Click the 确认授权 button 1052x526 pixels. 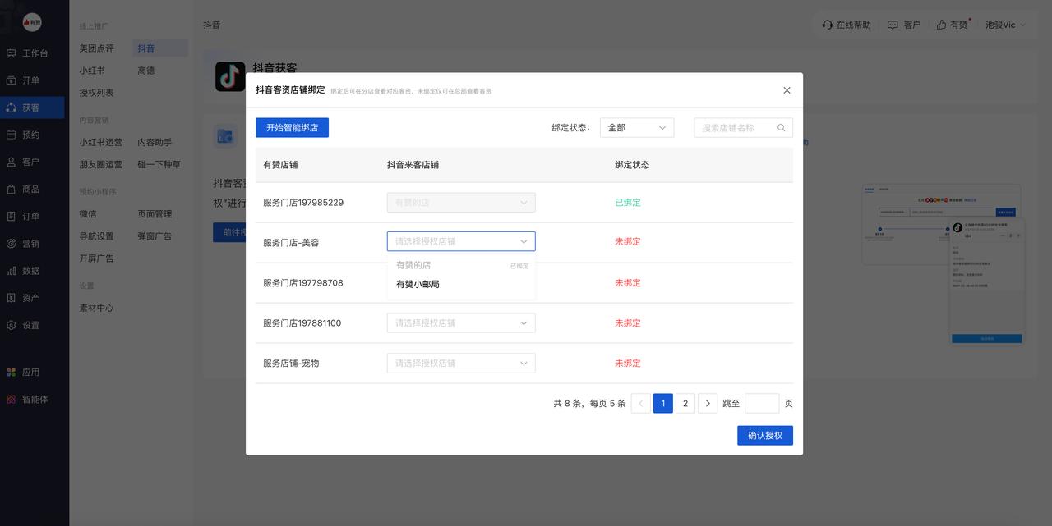(x=765, y=435)
